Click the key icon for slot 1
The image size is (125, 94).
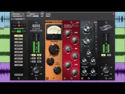click(34, 55)
